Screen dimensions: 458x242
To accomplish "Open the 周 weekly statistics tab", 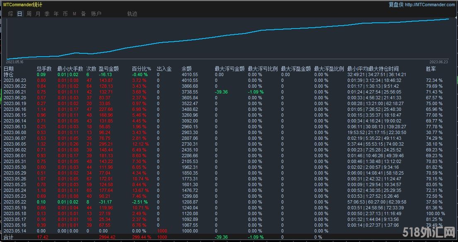I will [29, 14].
